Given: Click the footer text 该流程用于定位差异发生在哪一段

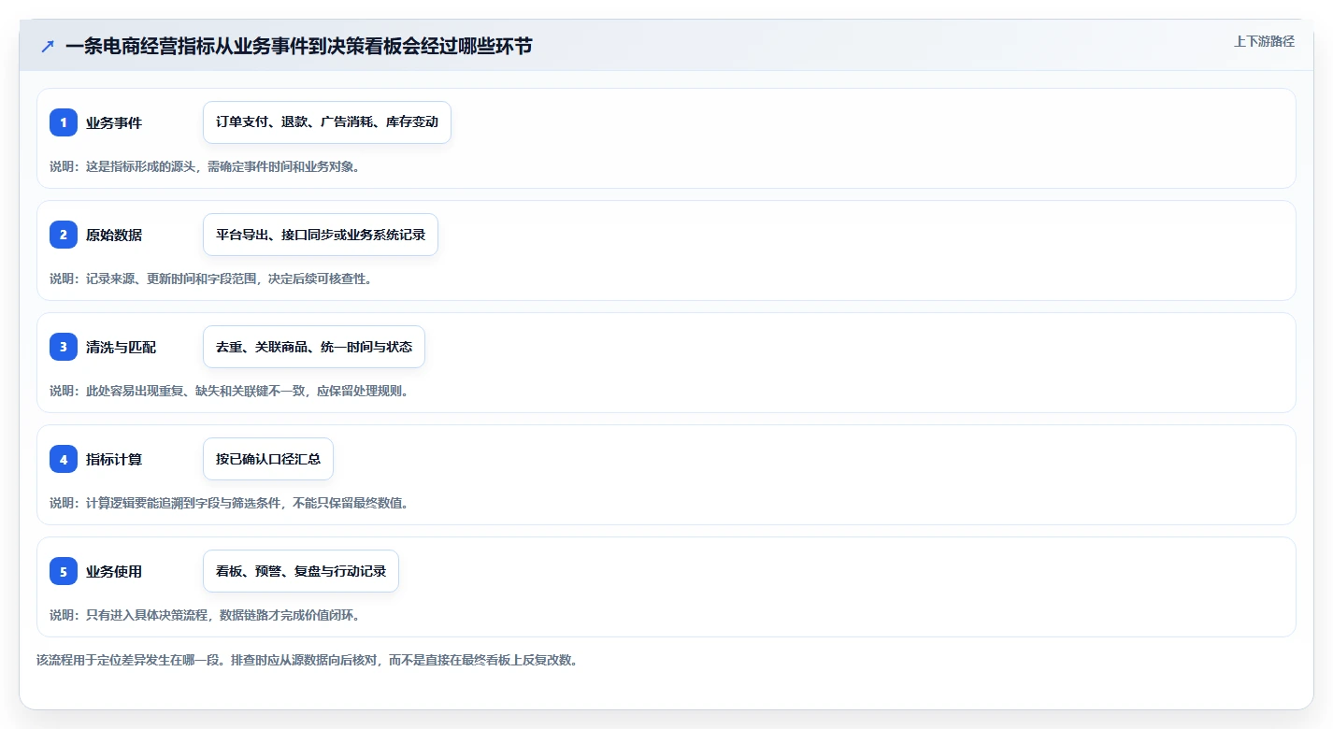Looking at the screenshot, I should click(x=307, y=660).
